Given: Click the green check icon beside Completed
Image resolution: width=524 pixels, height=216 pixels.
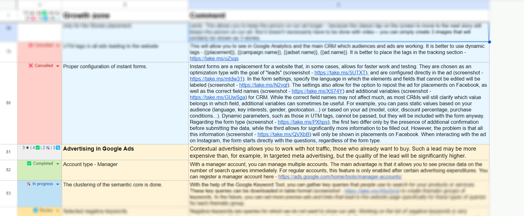Looking at the screenshot, I should tap(29, 164).
